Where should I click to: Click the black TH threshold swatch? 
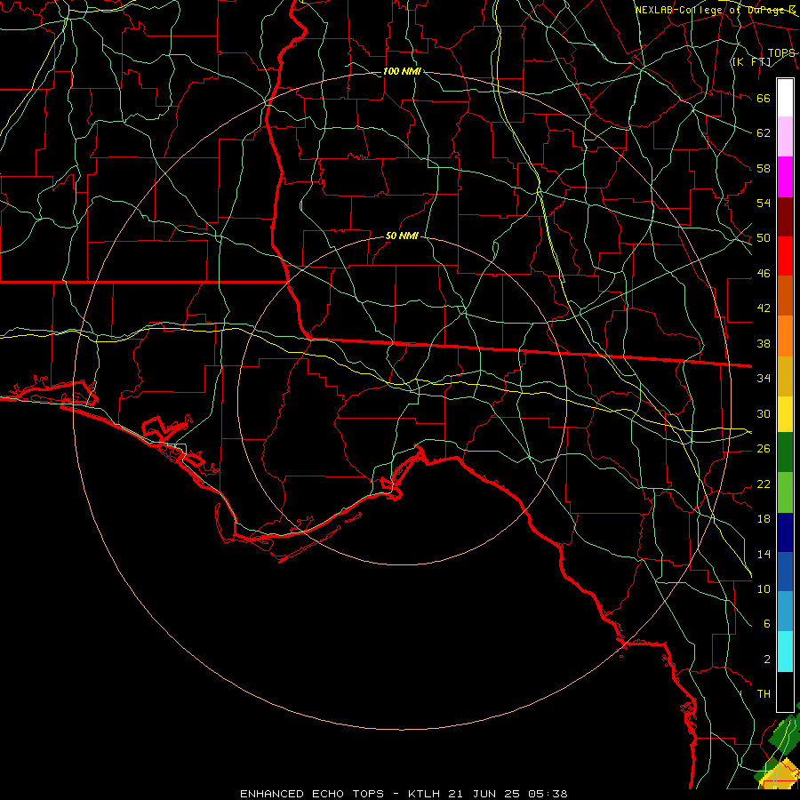(x=785, y=692)
